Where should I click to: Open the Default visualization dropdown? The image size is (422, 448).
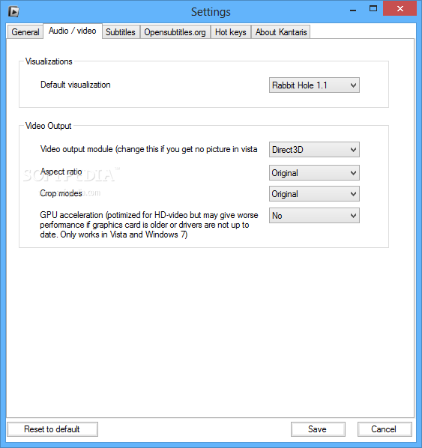point(314,85)
